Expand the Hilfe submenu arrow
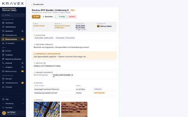 point(23,99)
